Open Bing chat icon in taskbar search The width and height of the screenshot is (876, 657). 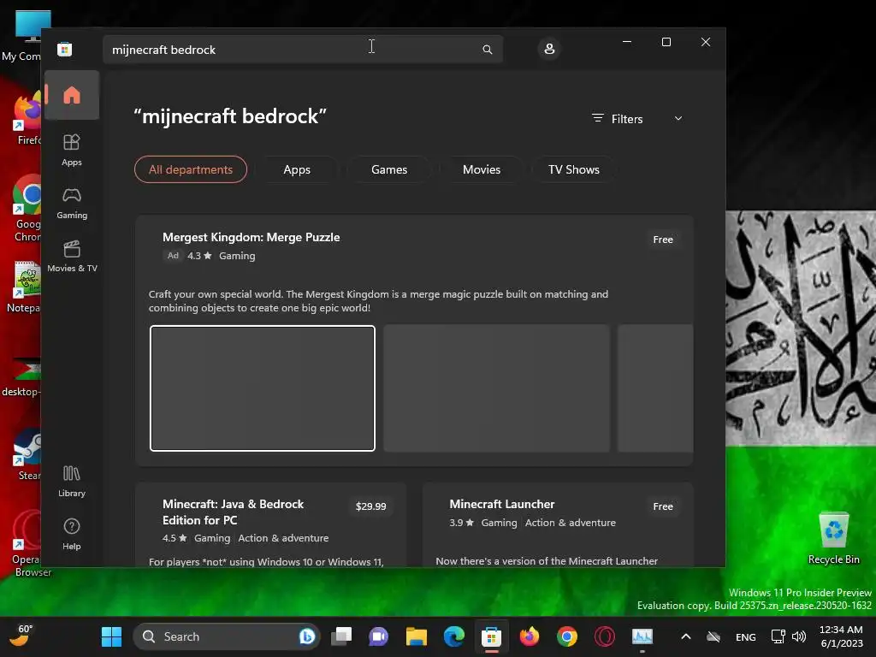[307, 636]
